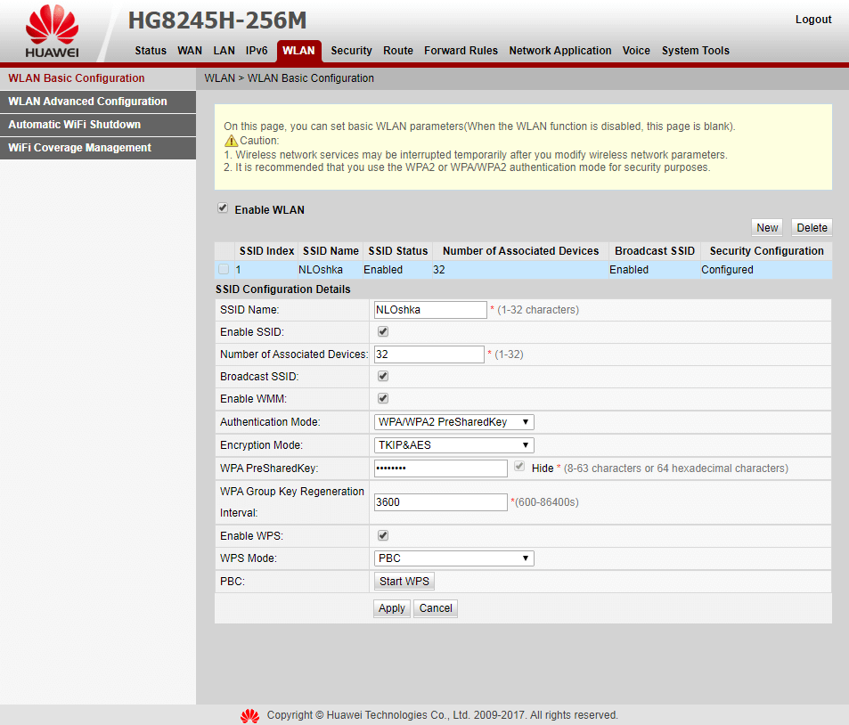Open Automatic WiFi Shutdown in sidebar
Screen dimensions: 849x725
(x=98, y=125)
